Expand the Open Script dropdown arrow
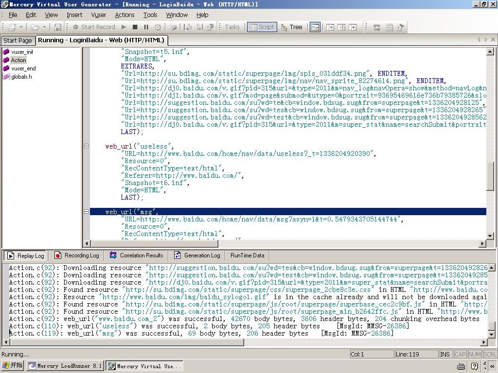498x373 pixels. tap(44, 27)
